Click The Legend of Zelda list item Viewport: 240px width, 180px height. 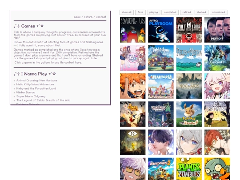43,100
